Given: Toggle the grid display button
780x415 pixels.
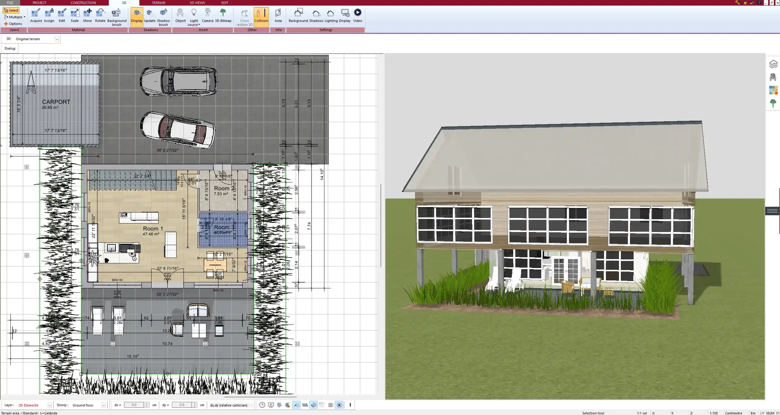Looking at the screenshot, I should coord(331,405).
